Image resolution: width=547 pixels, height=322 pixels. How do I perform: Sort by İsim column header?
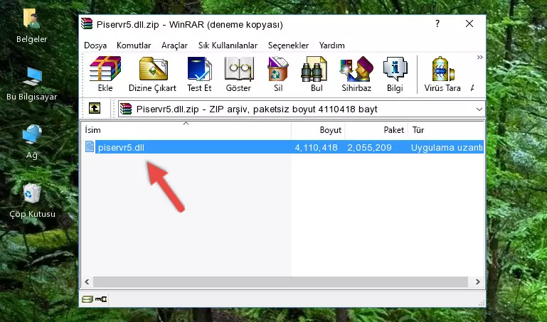(x=186, y=130)
